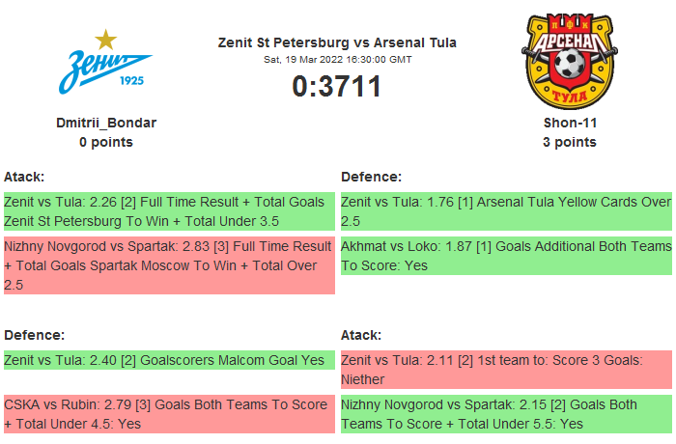Click the Arsenal Tula club crest
676x444 pixels.
click(x=570, y=60)
